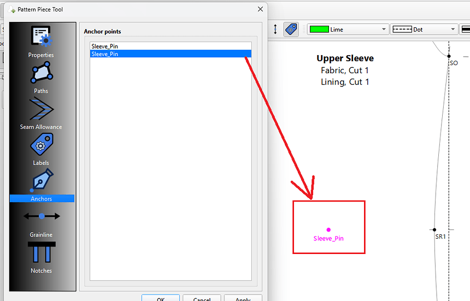
Task: Open the Lime color dropdown
Action: point(348,29)
